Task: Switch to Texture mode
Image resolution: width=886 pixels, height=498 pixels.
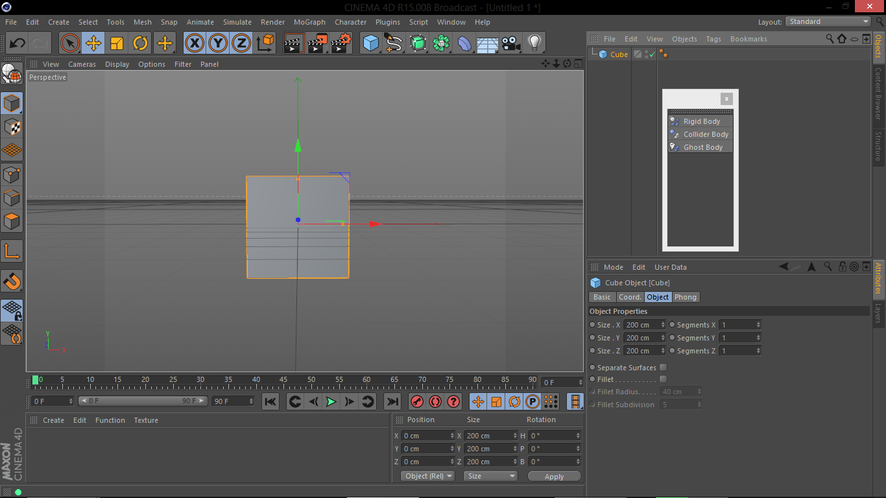Action: (x=12, y=126)
